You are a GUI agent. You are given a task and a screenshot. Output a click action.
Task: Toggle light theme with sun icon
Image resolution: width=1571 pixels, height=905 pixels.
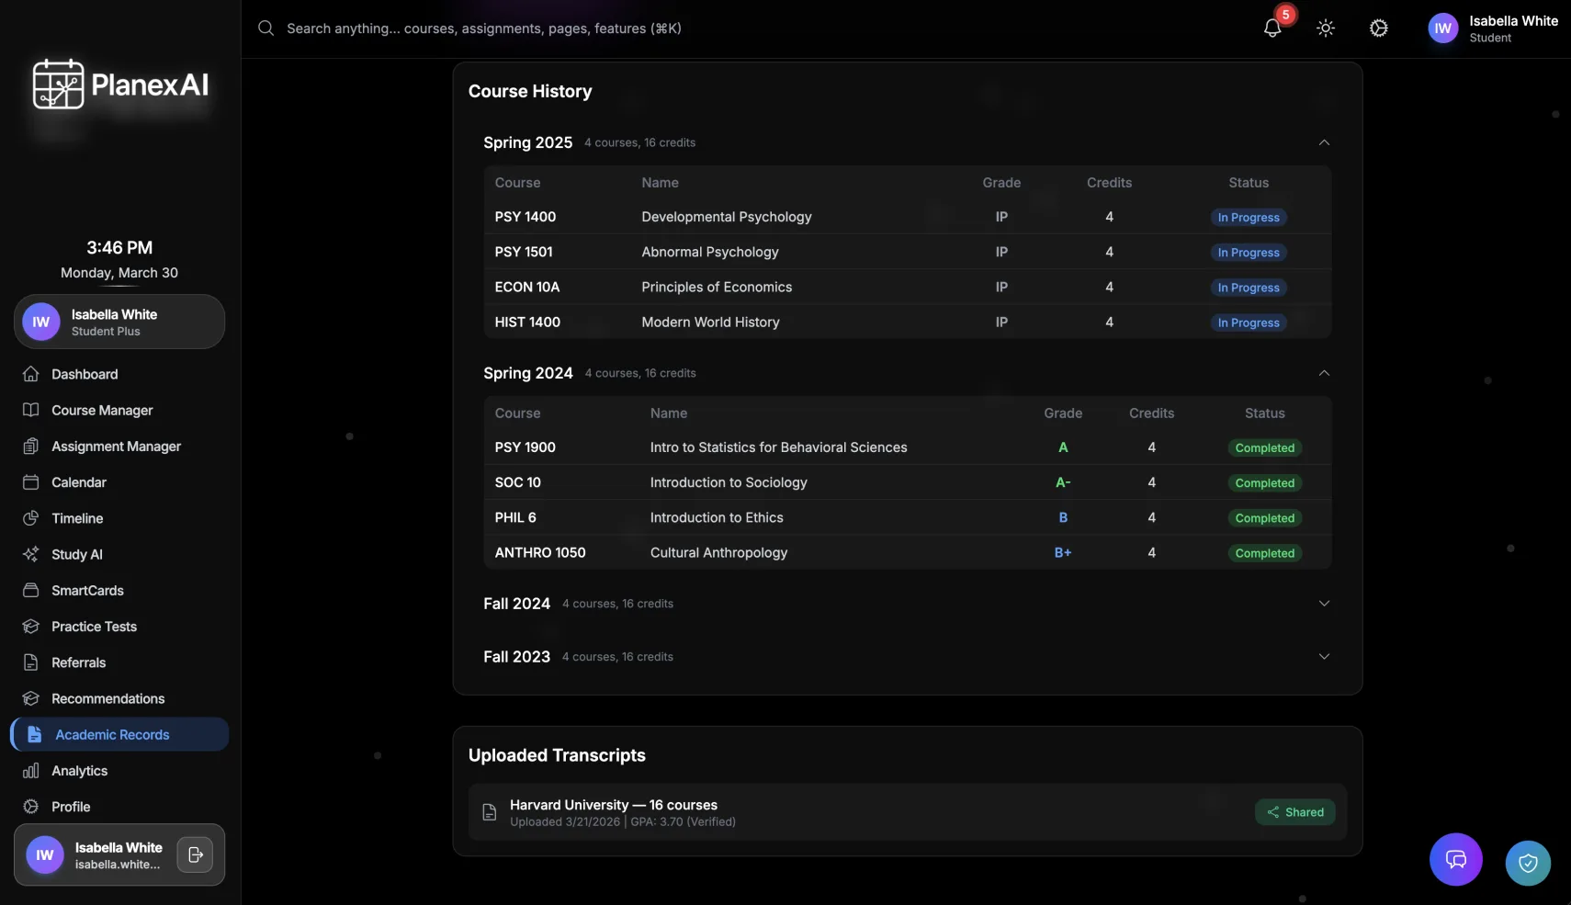(1326, 28)
